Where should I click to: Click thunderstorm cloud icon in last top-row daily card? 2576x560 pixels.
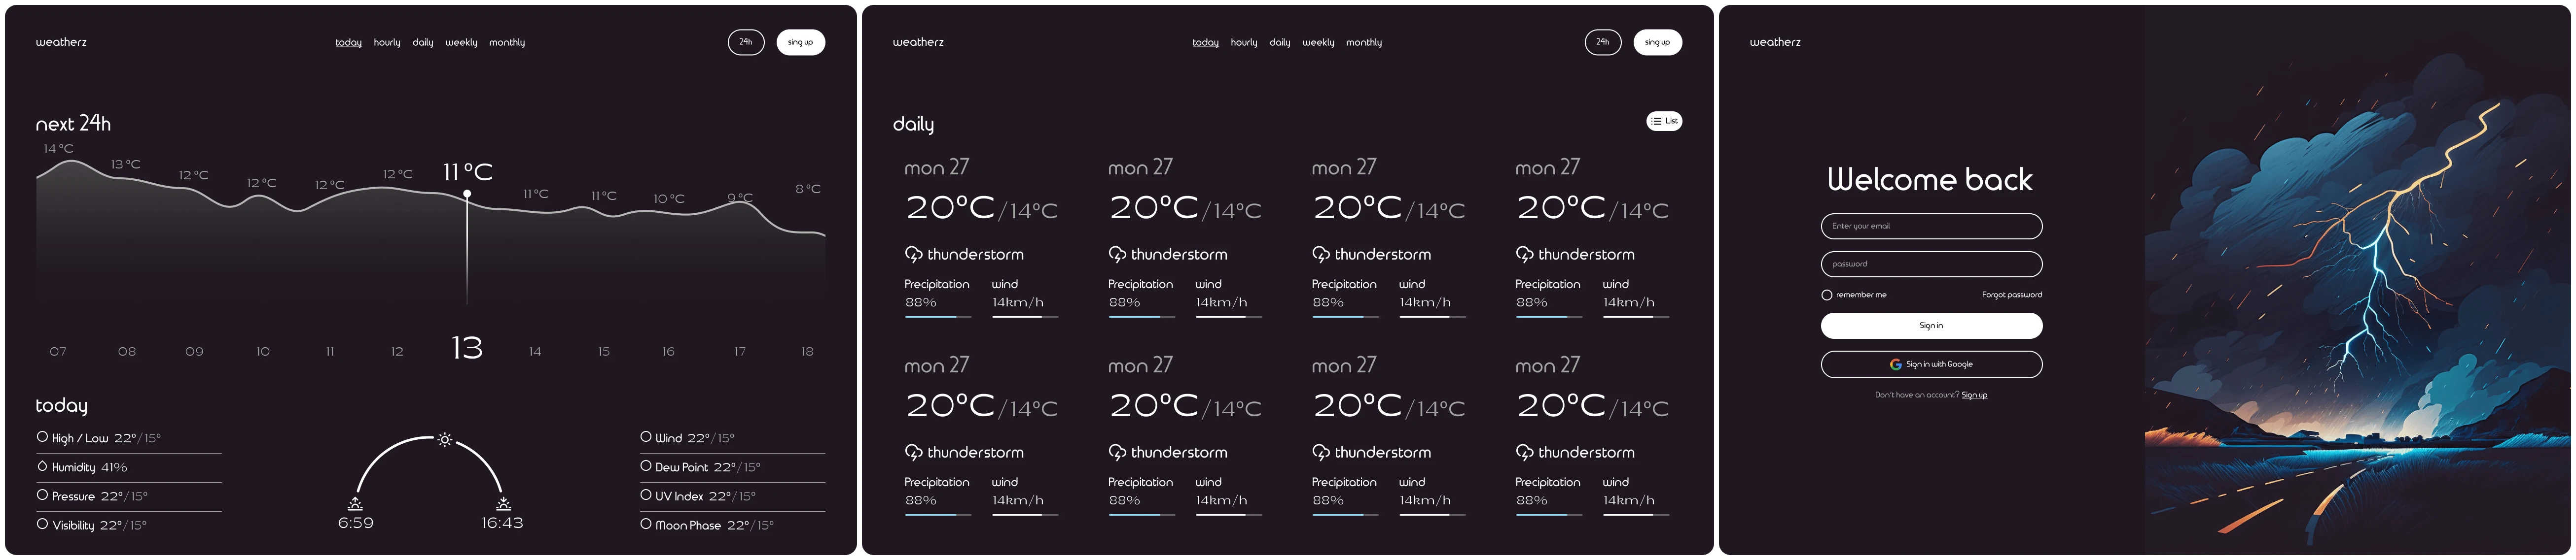click(1524, 255)
